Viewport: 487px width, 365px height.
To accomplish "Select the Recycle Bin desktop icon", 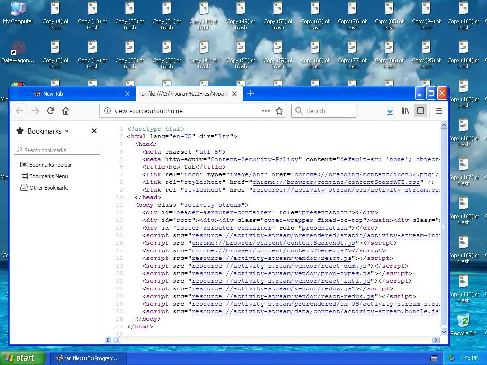I will tap(463, 325).
